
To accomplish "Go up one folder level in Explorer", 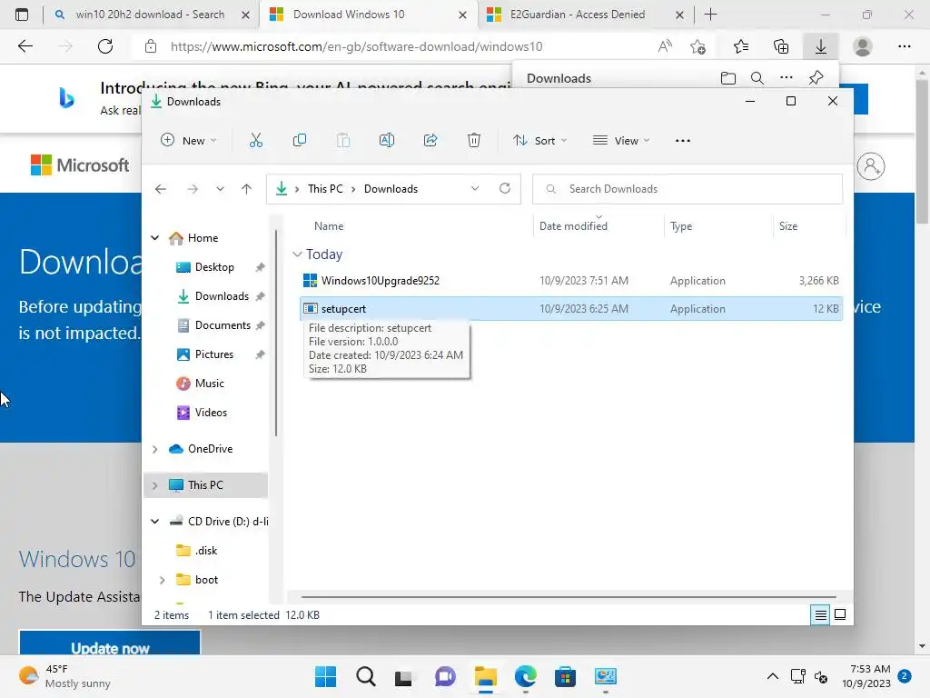I will point(247,189).
